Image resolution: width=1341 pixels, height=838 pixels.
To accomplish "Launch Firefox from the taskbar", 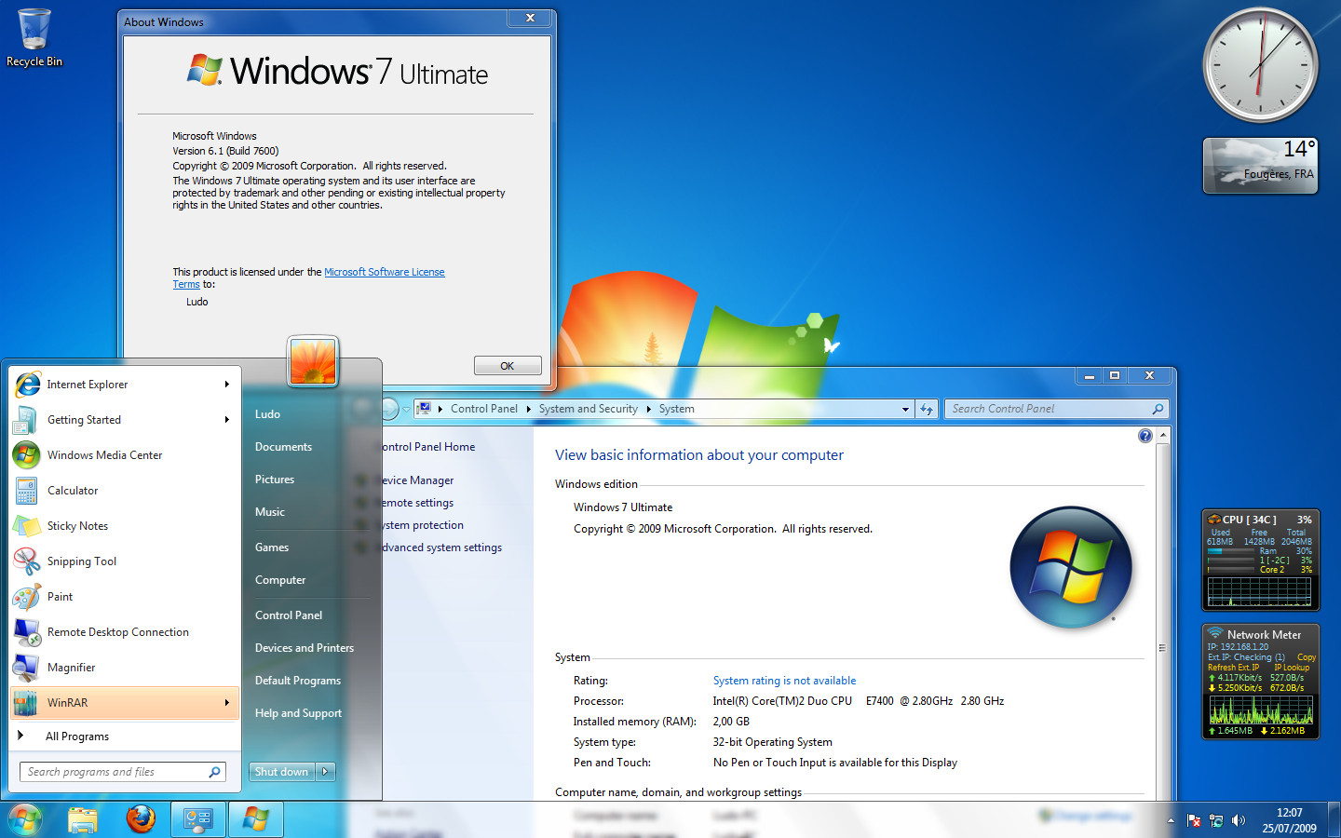I will pyautogui.click(x=141, y=819).
